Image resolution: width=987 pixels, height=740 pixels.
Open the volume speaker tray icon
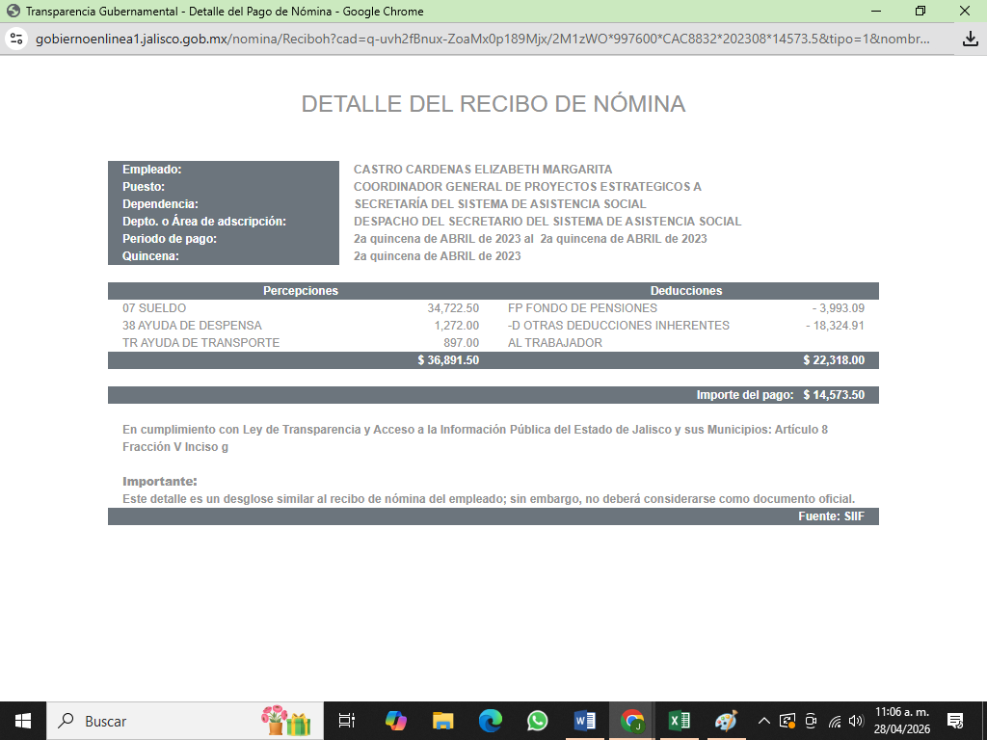tap(856, 721)
